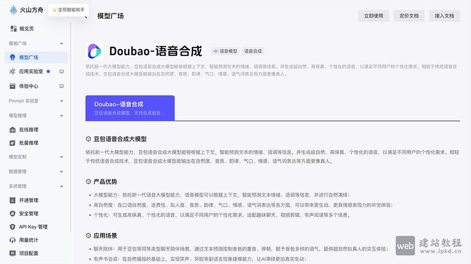
Task: Expand the 数据管理 section
Action: pos(61,171)
